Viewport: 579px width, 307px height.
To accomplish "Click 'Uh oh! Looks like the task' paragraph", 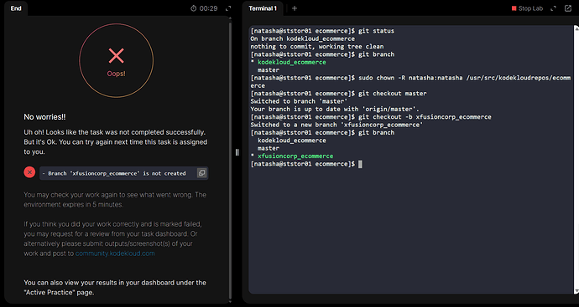I will 116,141.
